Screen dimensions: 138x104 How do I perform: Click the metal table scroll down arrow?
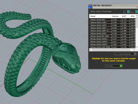(137, 47)
